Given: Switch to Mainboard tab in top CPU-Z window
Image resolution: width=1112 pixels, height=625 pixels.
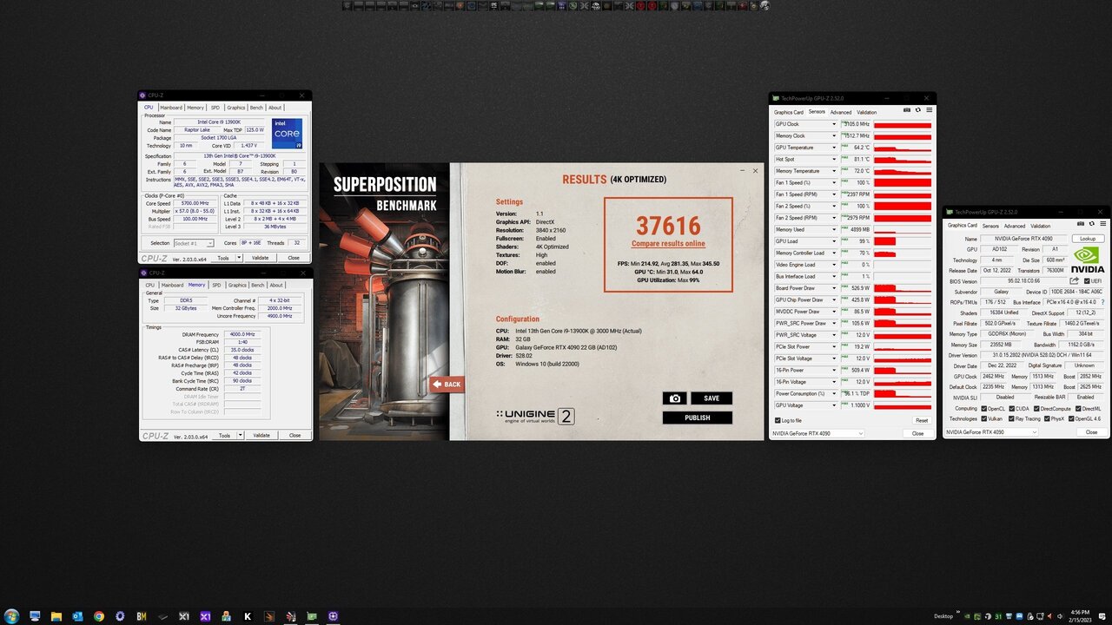Looking at the screenshot, I should (171, 108).
